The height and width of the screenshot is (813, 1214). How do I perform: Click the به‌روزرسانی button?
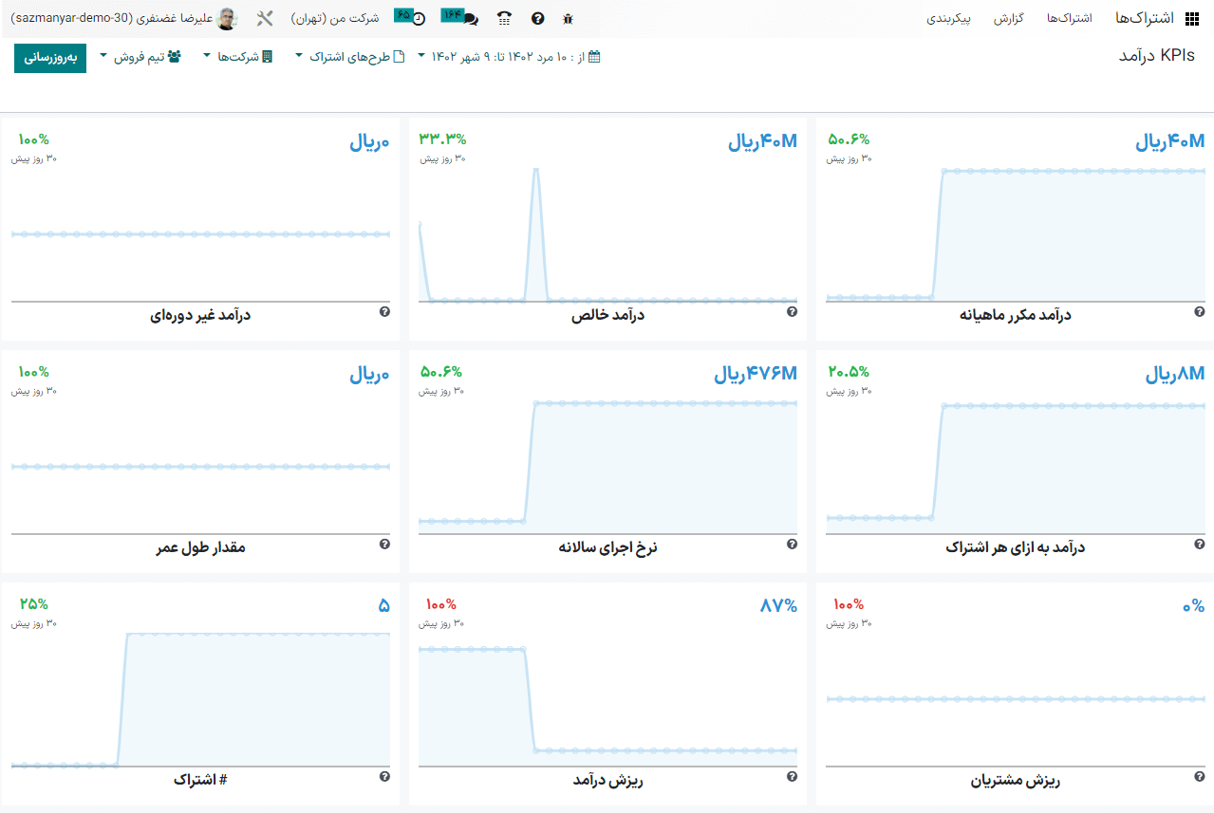tap(49, 57)
